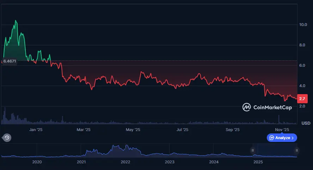Viewport: 313px width, 170px height.
Task: Click the CoinMarketCap logo watermark
Action: point(267,107)
